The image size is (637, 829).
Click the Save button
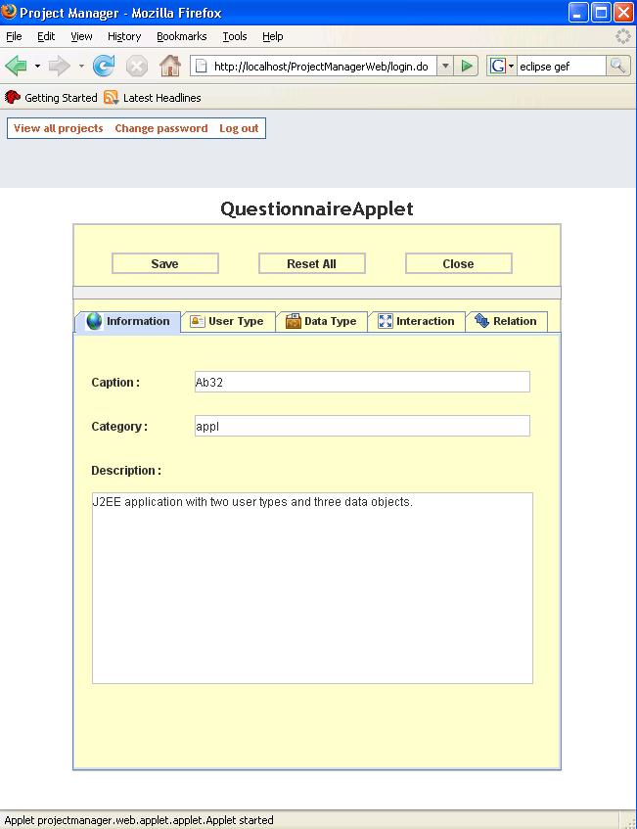click(165, 263)
